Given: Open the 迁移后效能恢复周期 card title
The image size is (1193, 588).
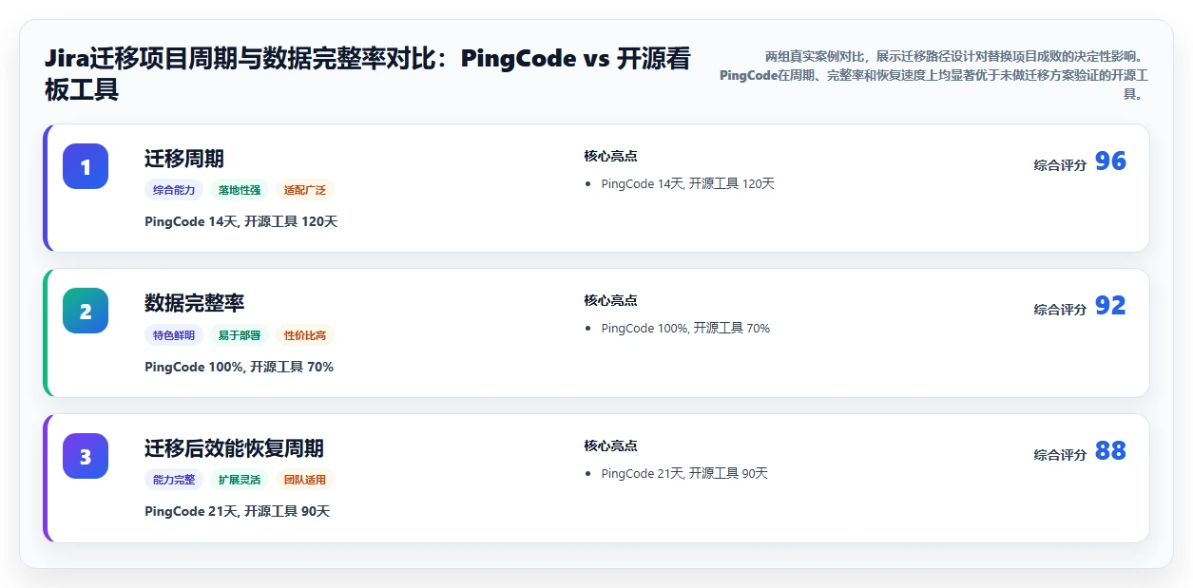Looking at the screenshot, I should [235, 448].
